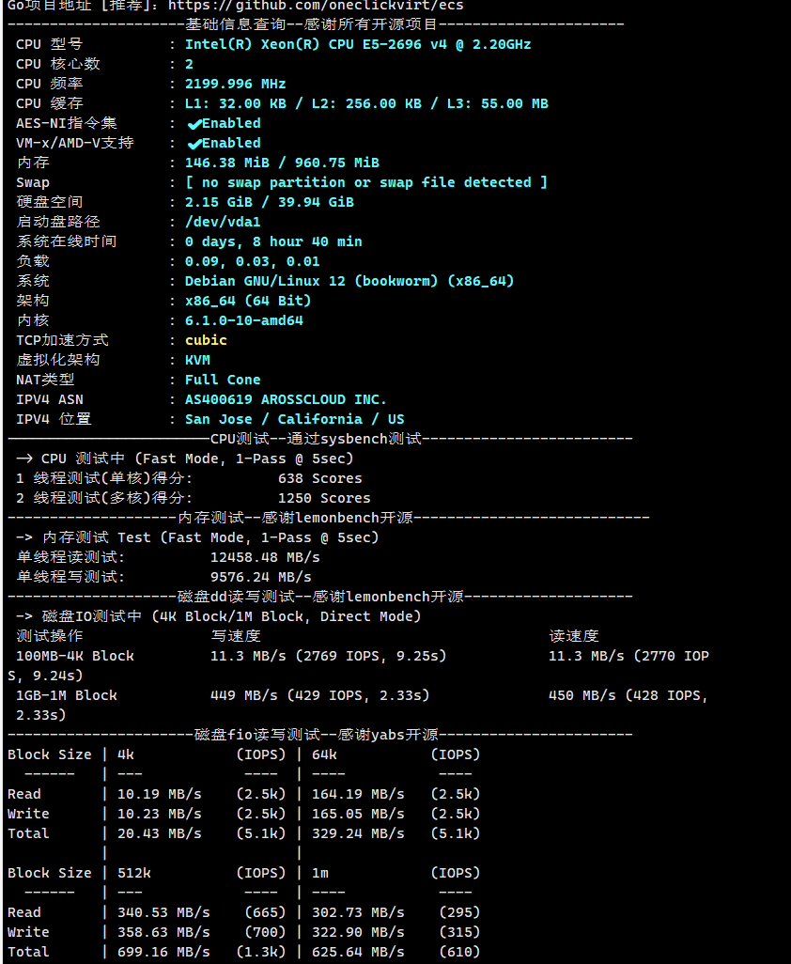Click the 1GB-1M Block row label
The width and height of the screenshot is (791, 964).
pyautogui.click(x=67, y=695)
